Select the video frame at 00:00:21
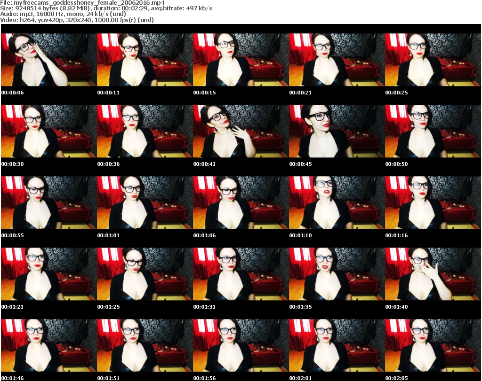Viewport: 482px width, 381px height. [x=336, y=60]
